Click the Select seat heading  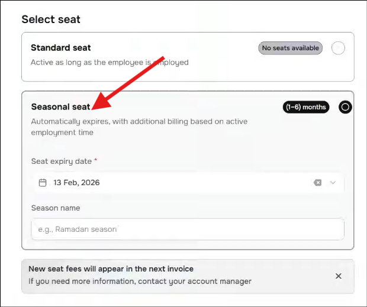[x=51, y=19]
